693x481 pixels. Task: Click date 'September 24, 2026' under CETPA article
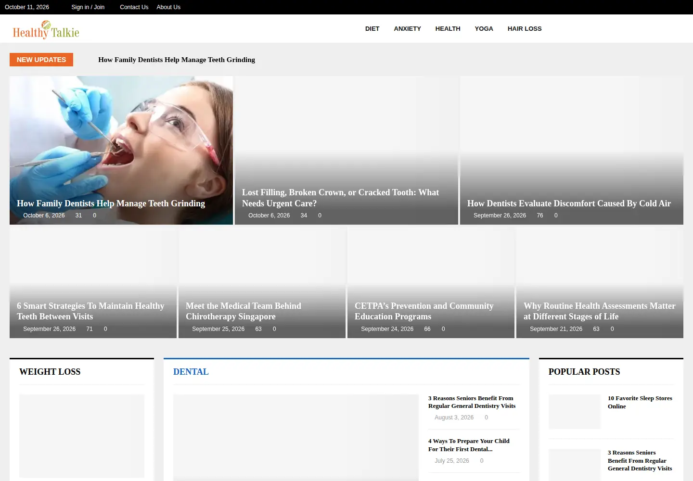[x=387, y=329]
